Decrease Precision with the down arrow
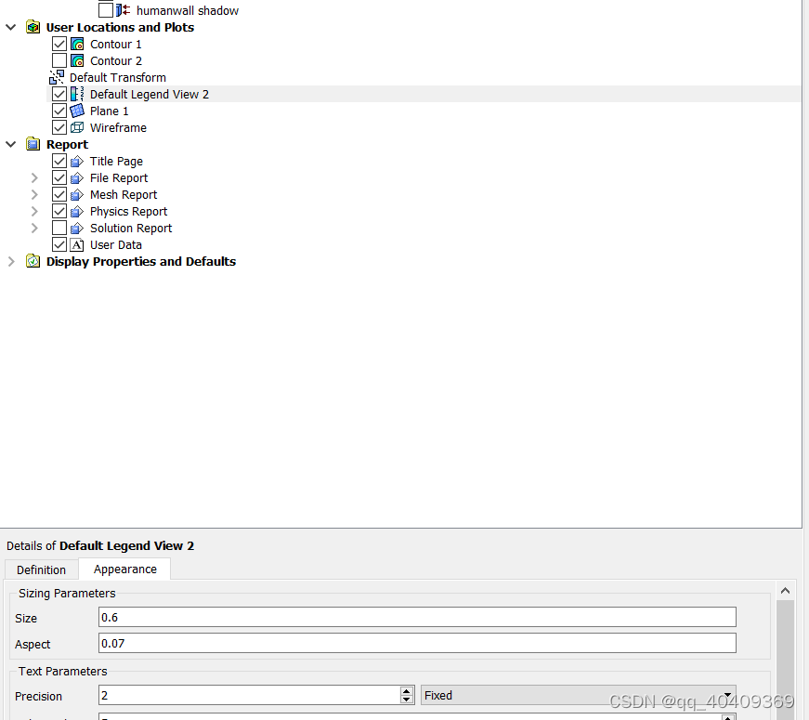 coord(407,700)
